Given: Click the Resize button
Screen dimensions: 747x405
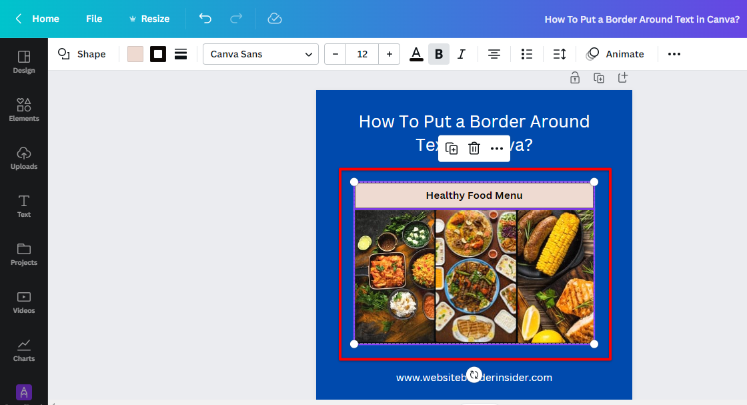Looking at the screenshot, I should (x=149, y=19).
